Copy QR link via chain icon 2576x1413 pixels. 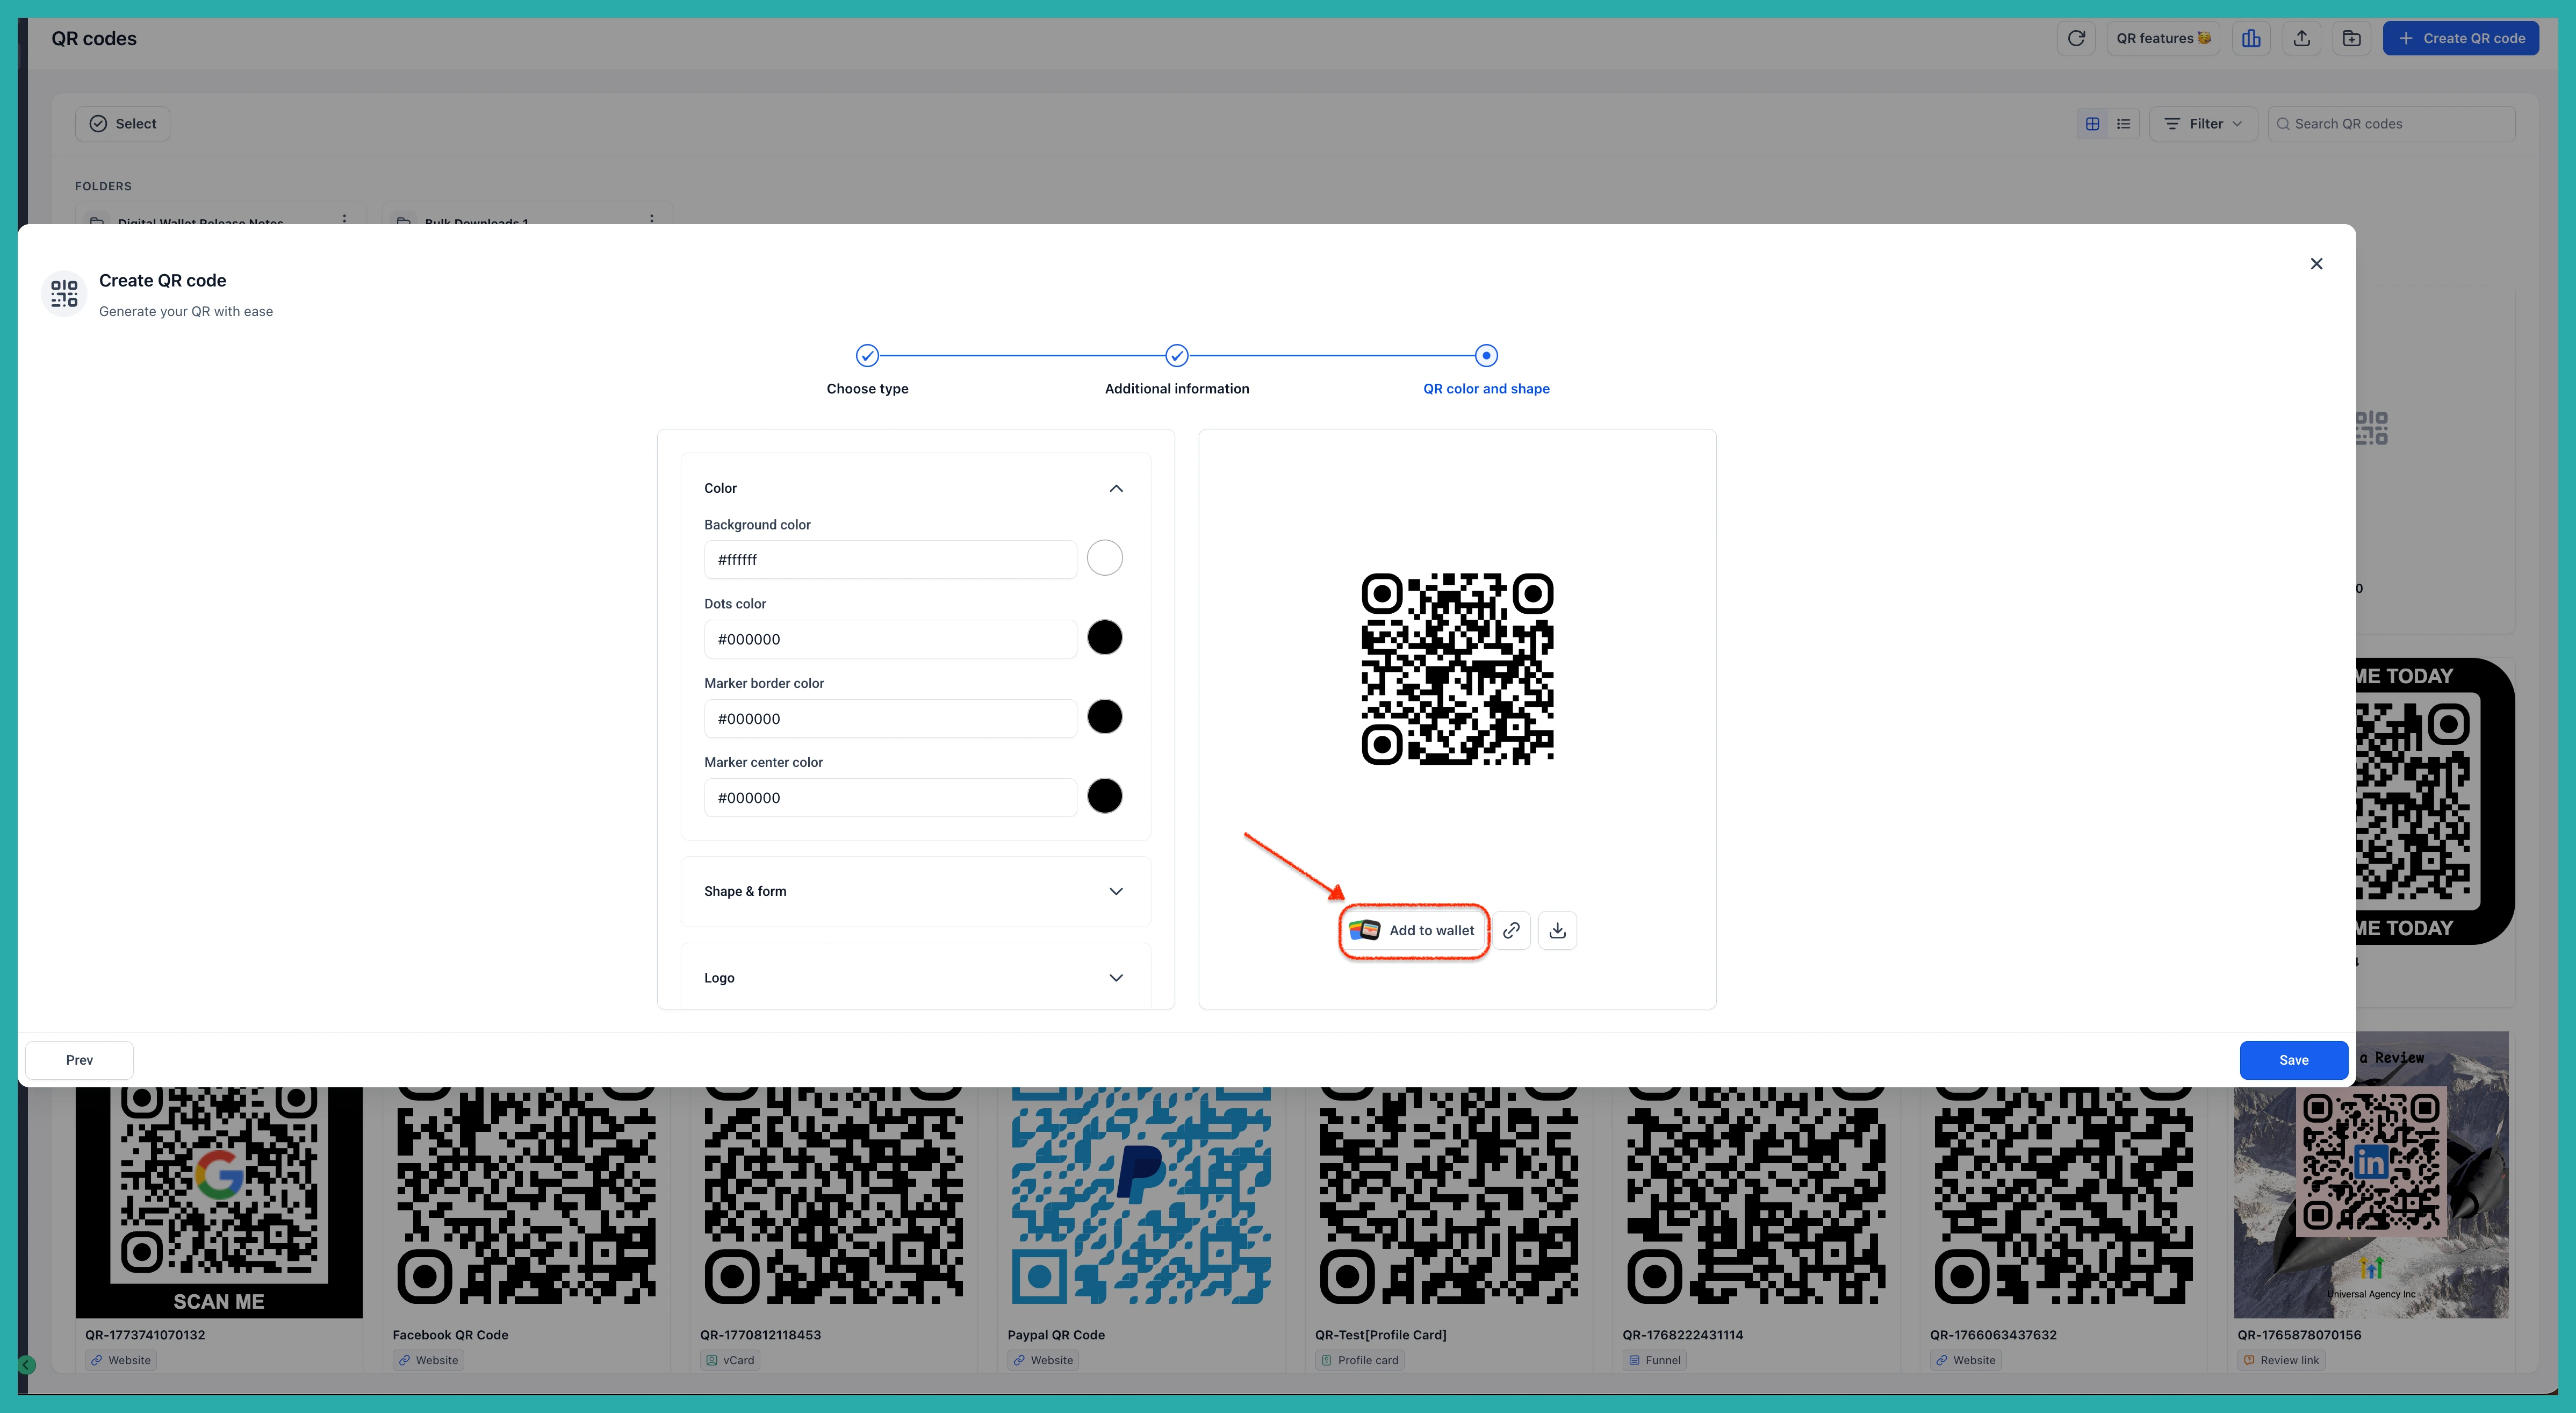[1511, 930]
